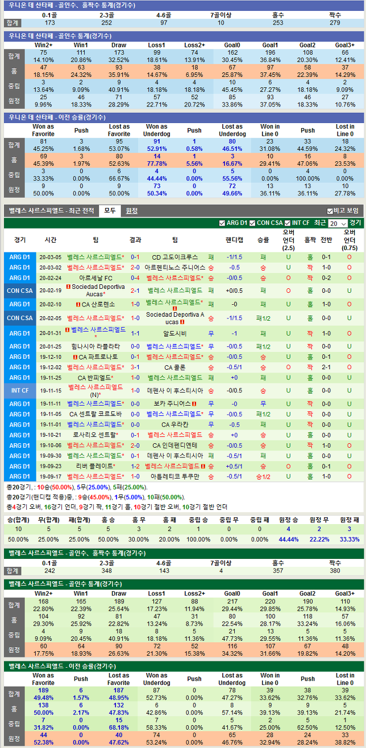Click the 1-2 score in 19-09-23 row
Image resolution: width=366 pixels, height=748 pixels.
click(135, 466)
